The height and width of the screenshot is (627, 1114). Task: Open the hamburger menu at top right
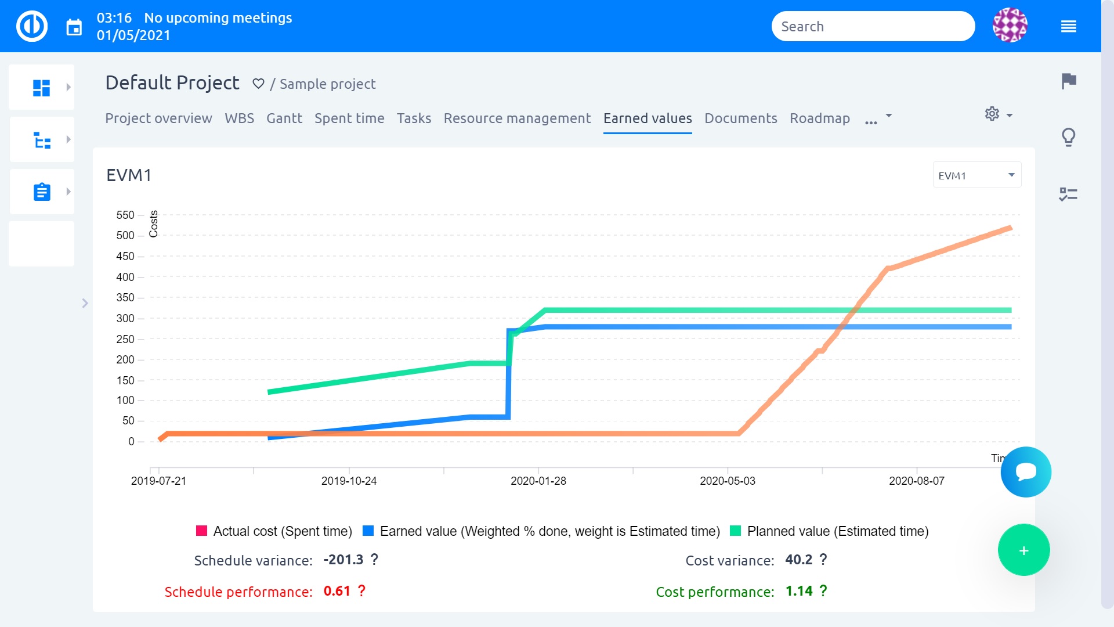coord(1068,26)
